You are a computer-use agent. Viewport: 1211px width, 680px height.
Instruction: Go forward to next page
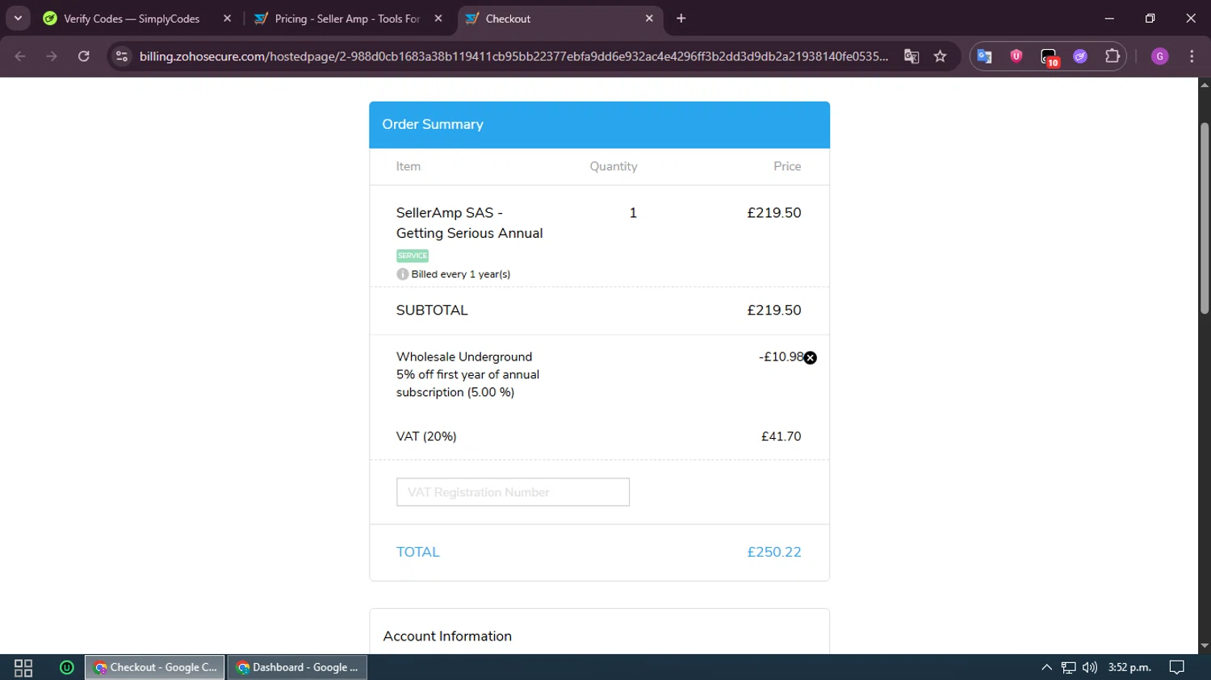point(52,56)
